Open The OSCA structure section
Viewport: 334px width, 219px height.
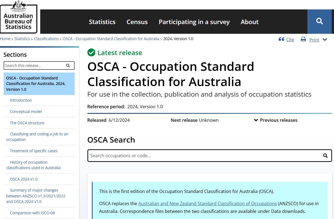tap(27, 123)
